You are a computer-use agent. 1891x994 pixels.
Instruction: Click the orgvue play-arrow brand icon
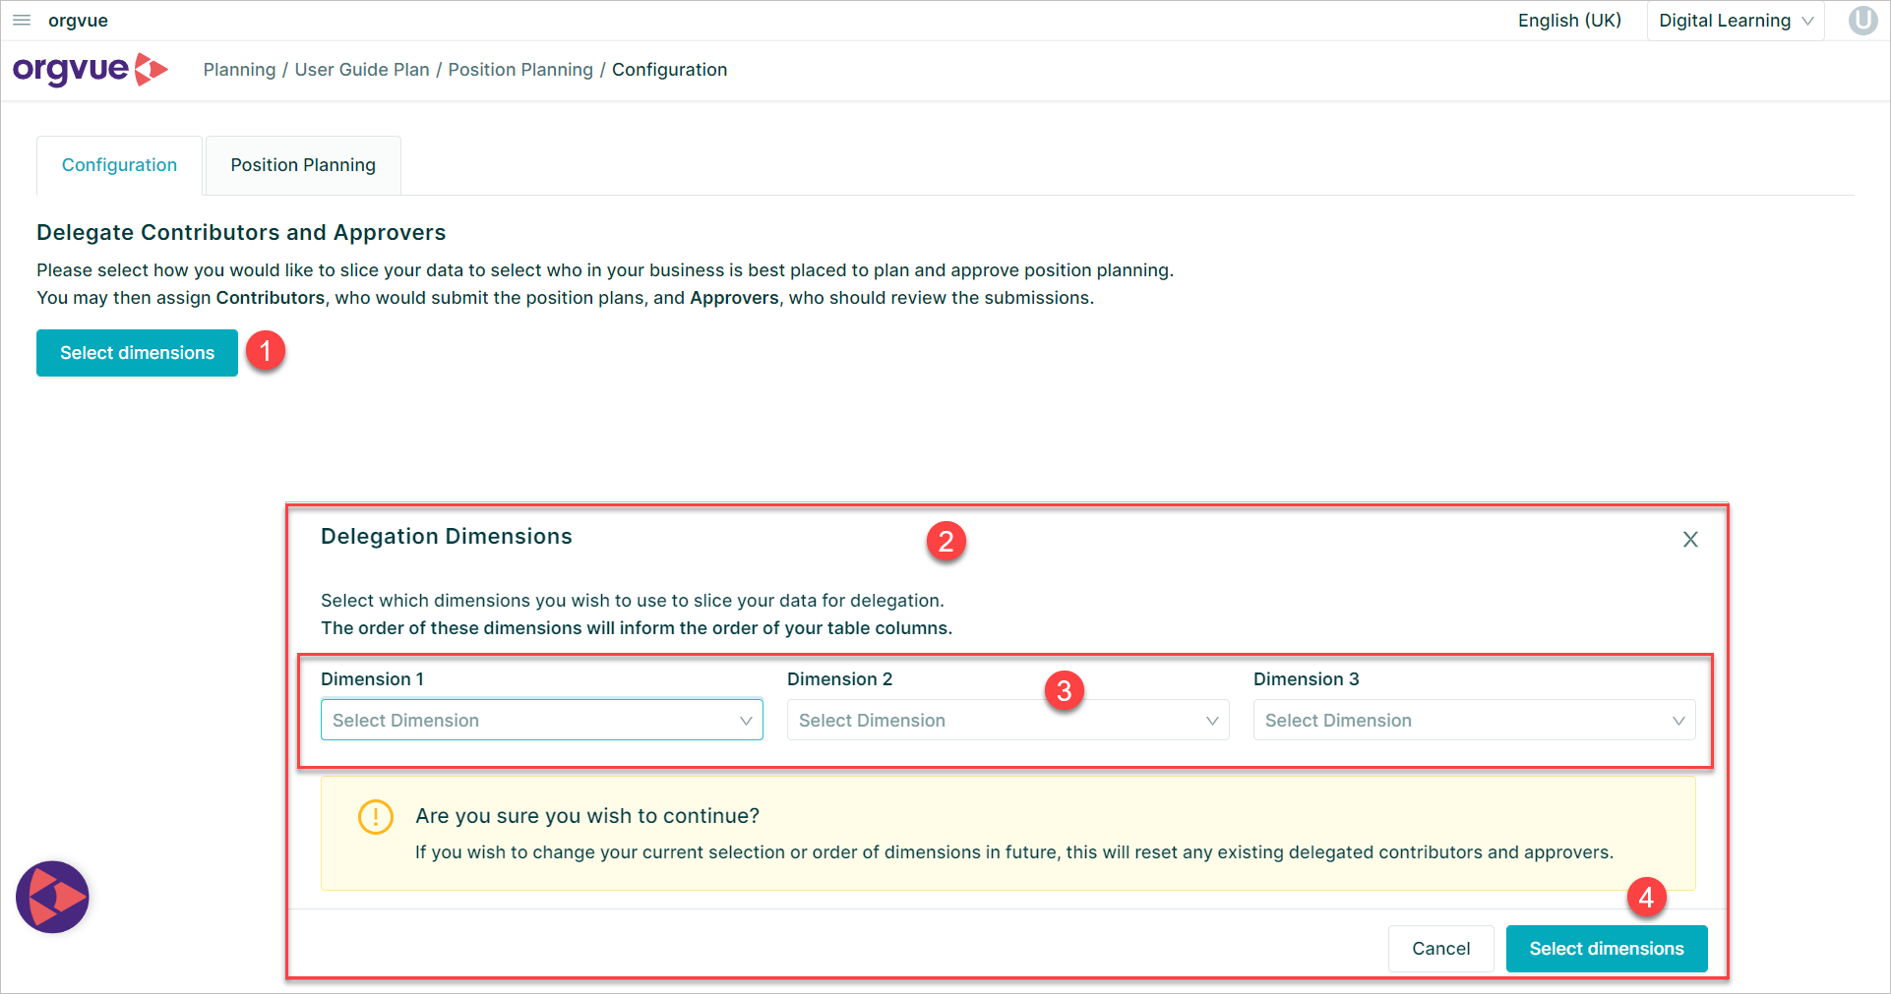tap(152, 69)
